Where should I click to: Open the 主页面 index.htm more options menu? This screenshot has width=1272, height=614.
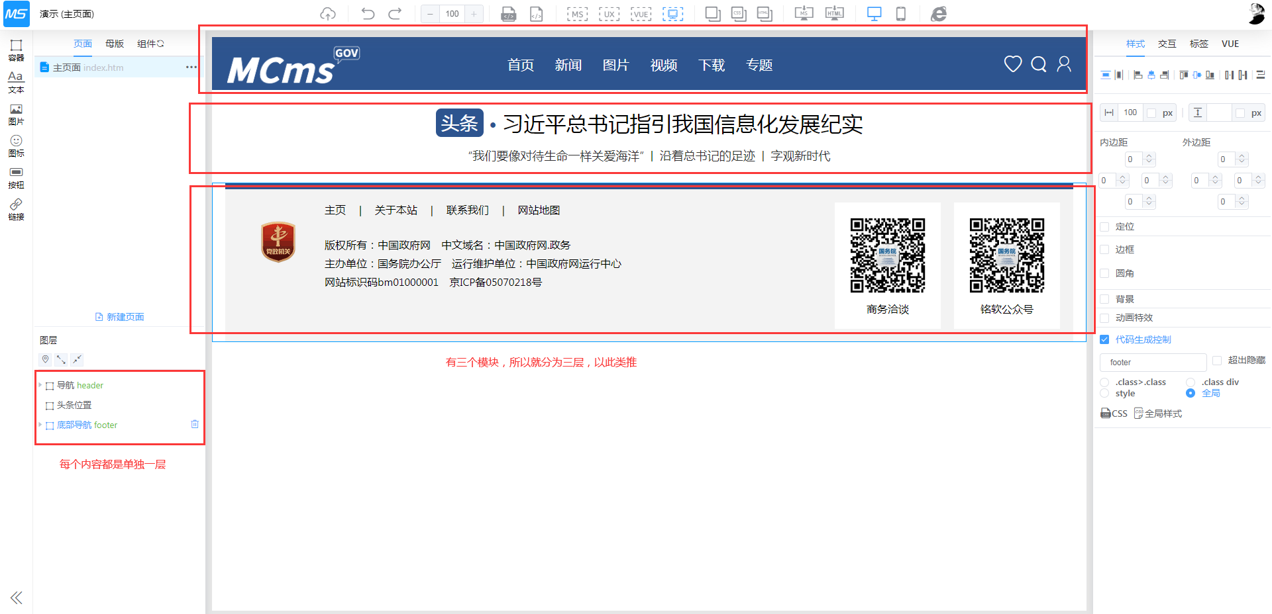191,67
